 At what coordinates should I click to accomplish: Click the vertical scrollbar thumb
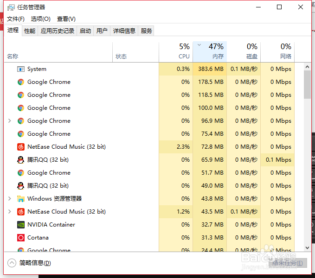pos(307,84)
